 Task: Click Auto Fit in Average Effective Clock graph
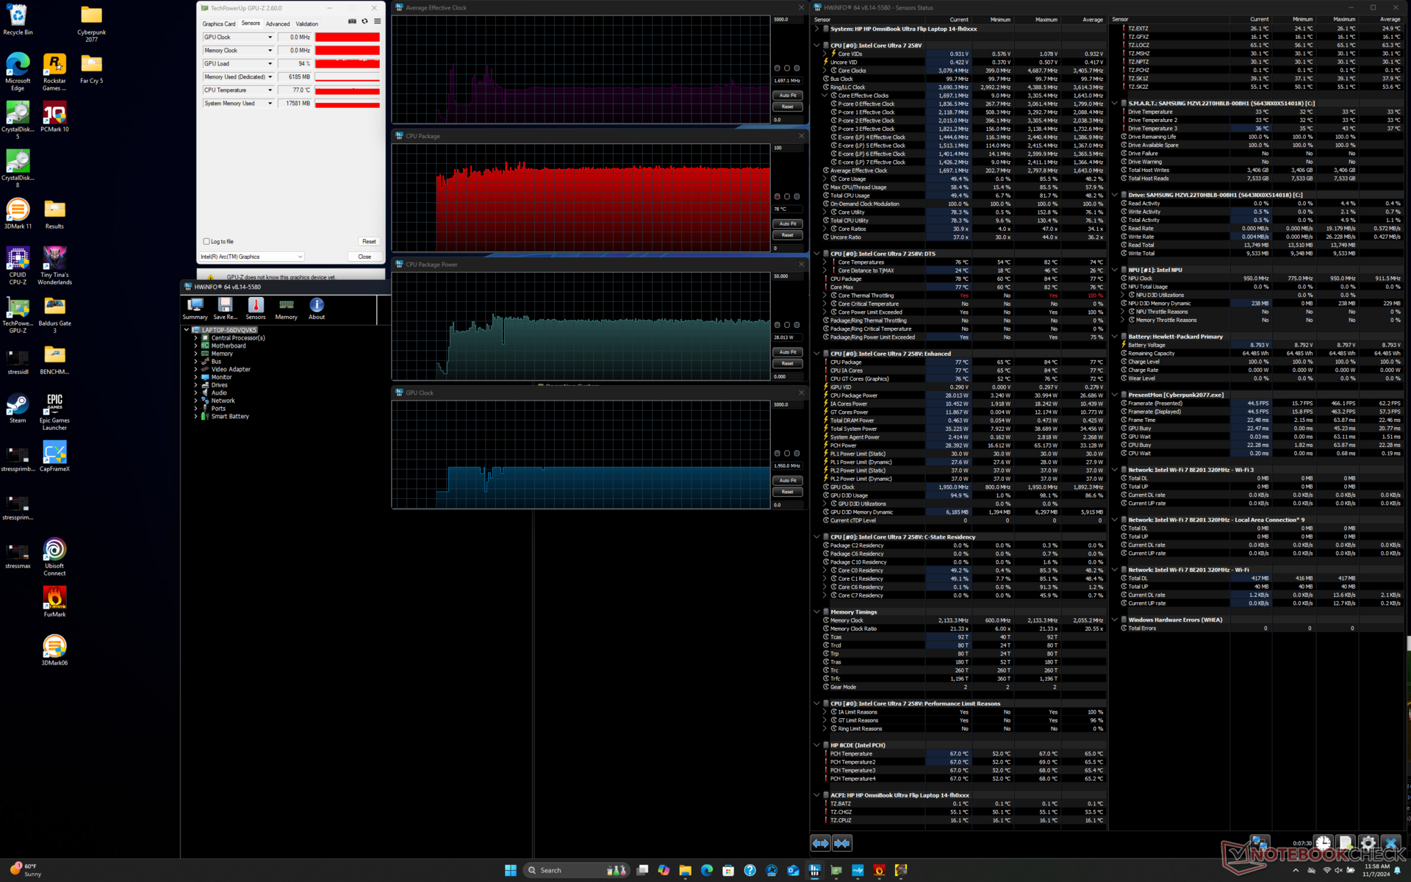[788, 96]
